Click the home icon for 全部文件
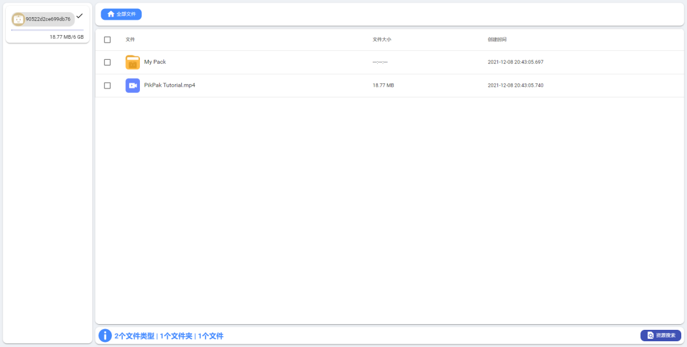The width and height of the screenshot is (687, 347). (x=111, y=14)
